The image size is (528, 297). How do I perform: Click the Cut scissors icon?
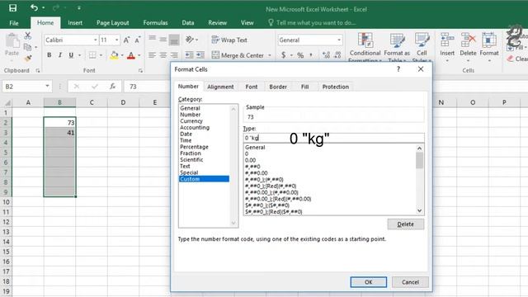(x=28, y=35)
